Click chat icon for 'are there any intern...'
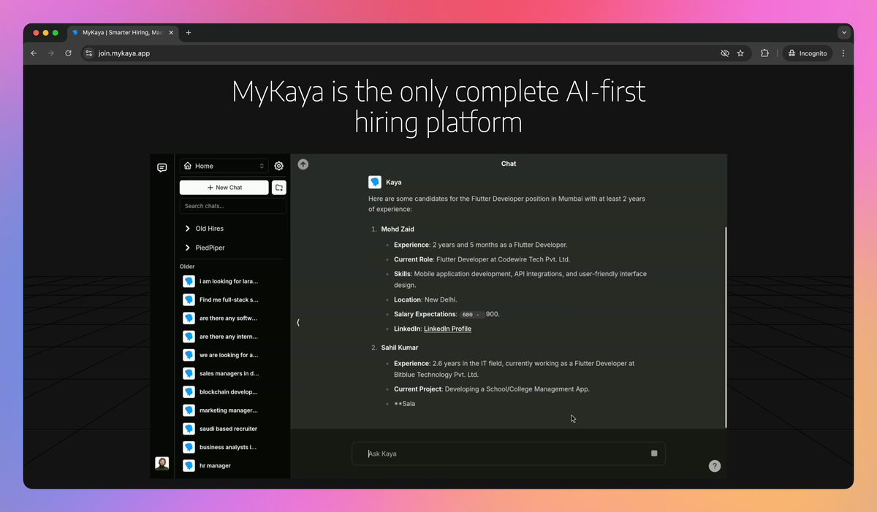 189,337
